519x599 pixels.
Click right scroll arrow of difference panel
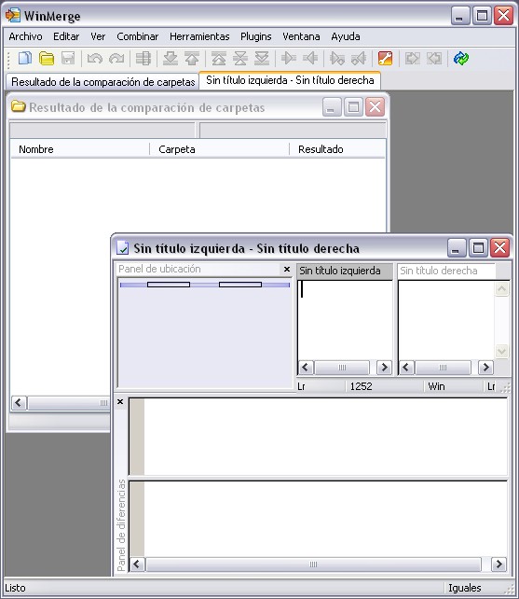point(499,564)
